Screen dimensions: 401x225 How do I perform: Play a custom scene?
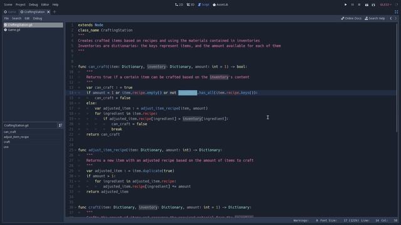coord(373,4)
